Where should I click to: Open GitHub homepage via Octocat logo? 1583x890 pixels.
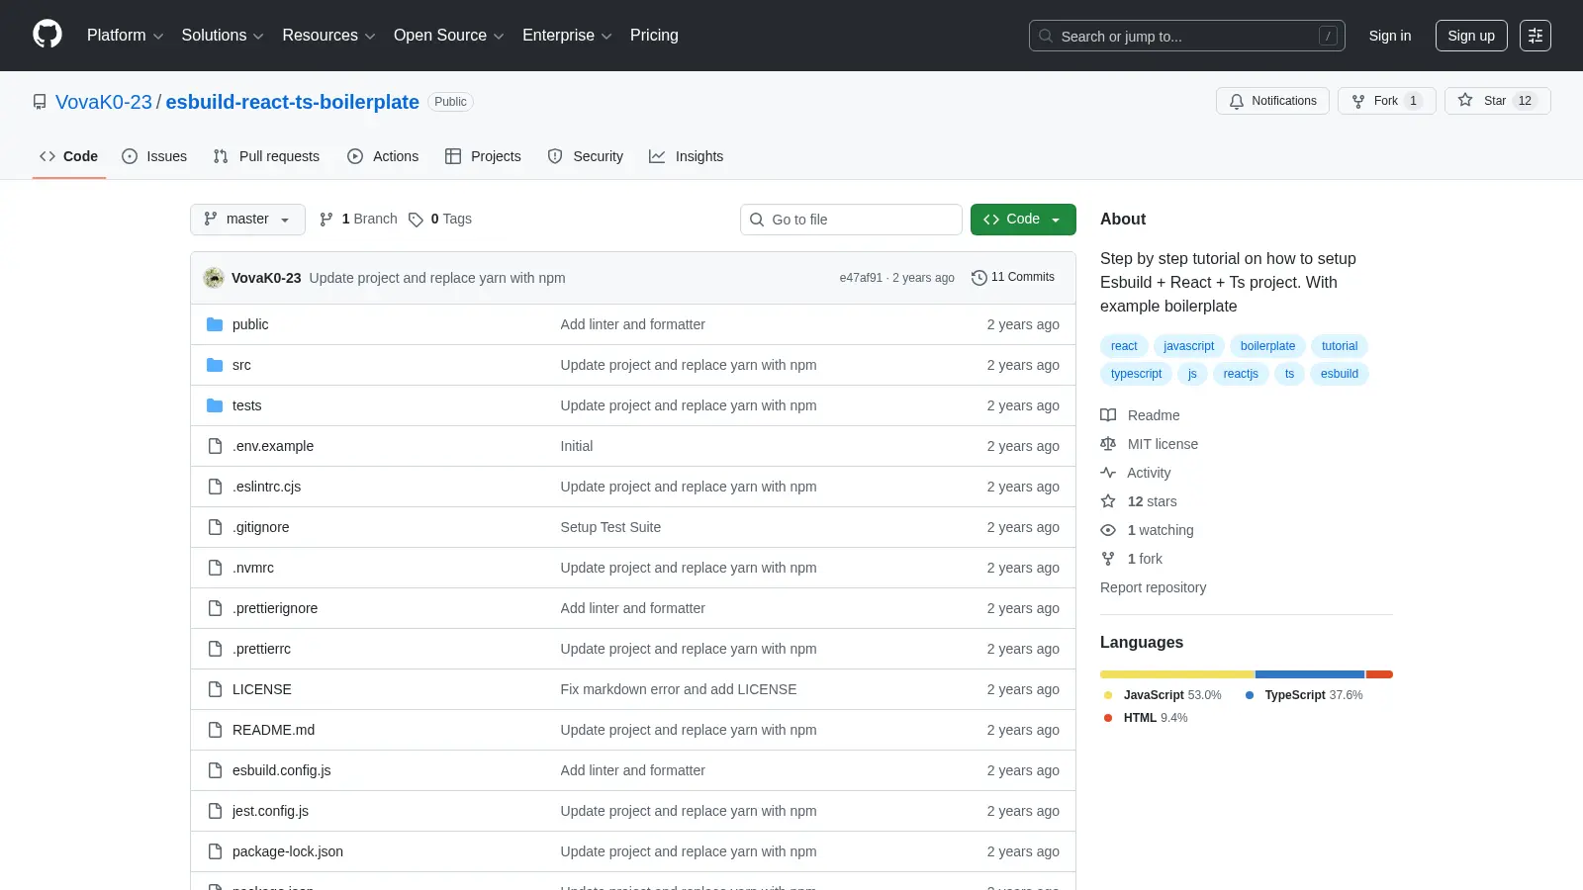(47, 35)
